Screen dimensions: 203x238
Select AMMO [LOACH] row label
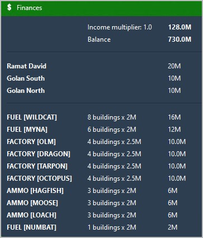[x=31, y=215]
